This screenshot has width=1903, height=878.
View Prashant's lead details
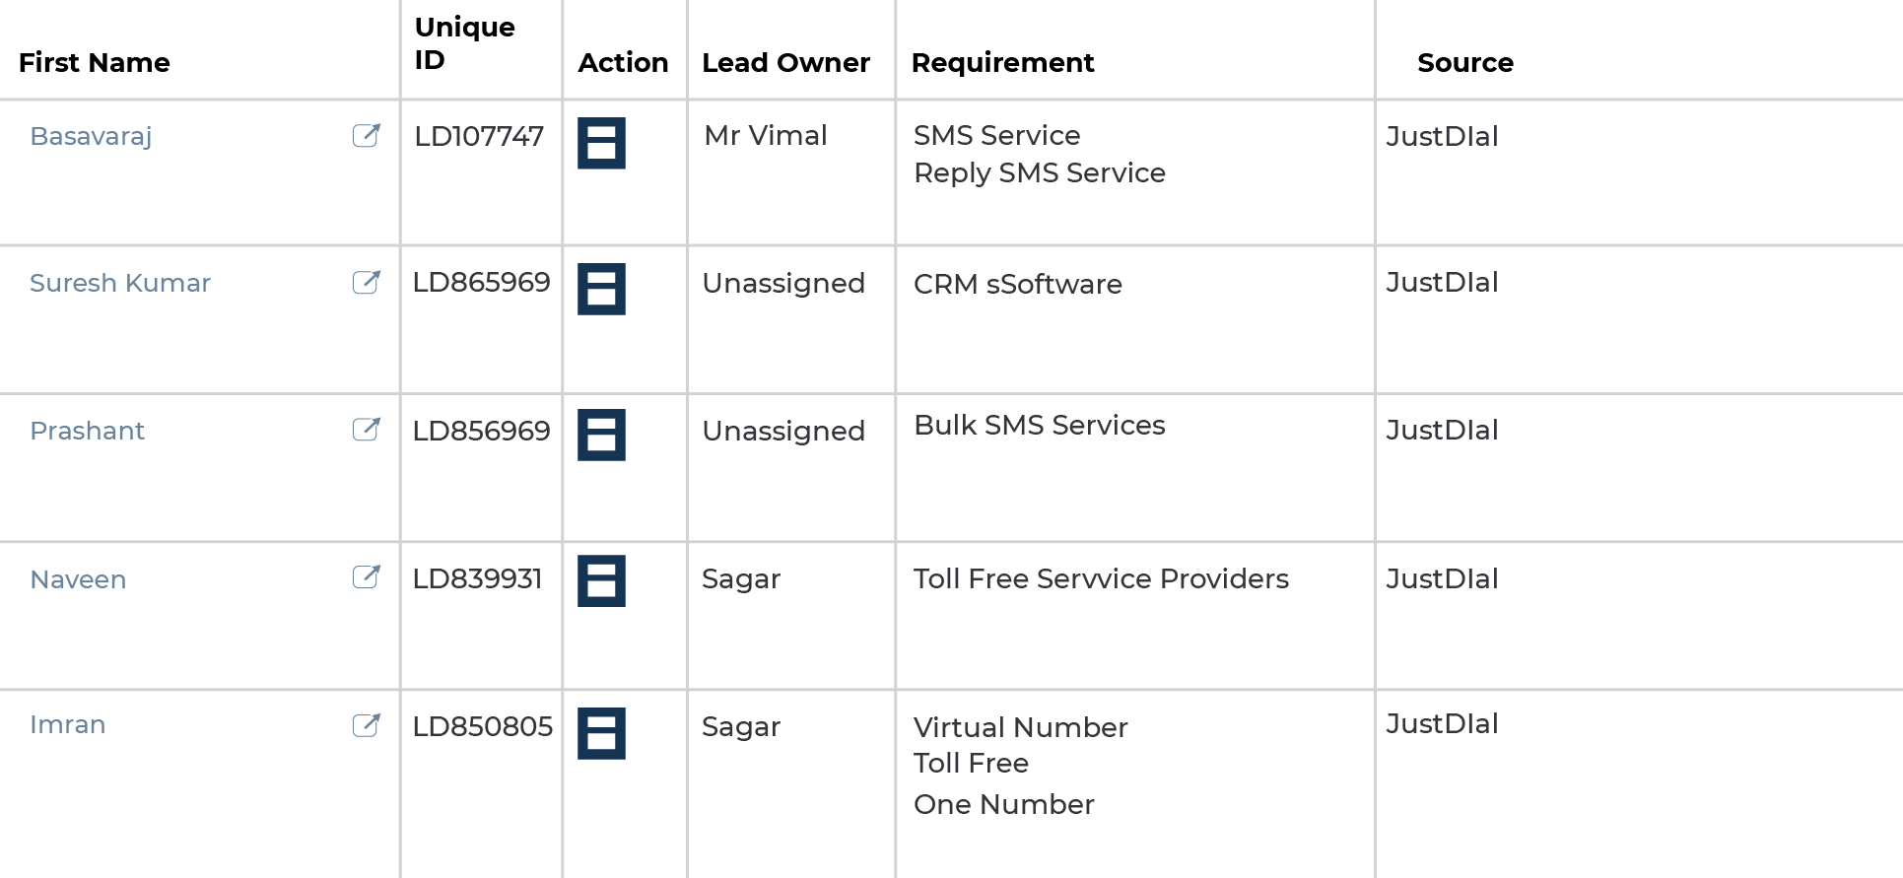pyautogui.click(x=87, y=431)
